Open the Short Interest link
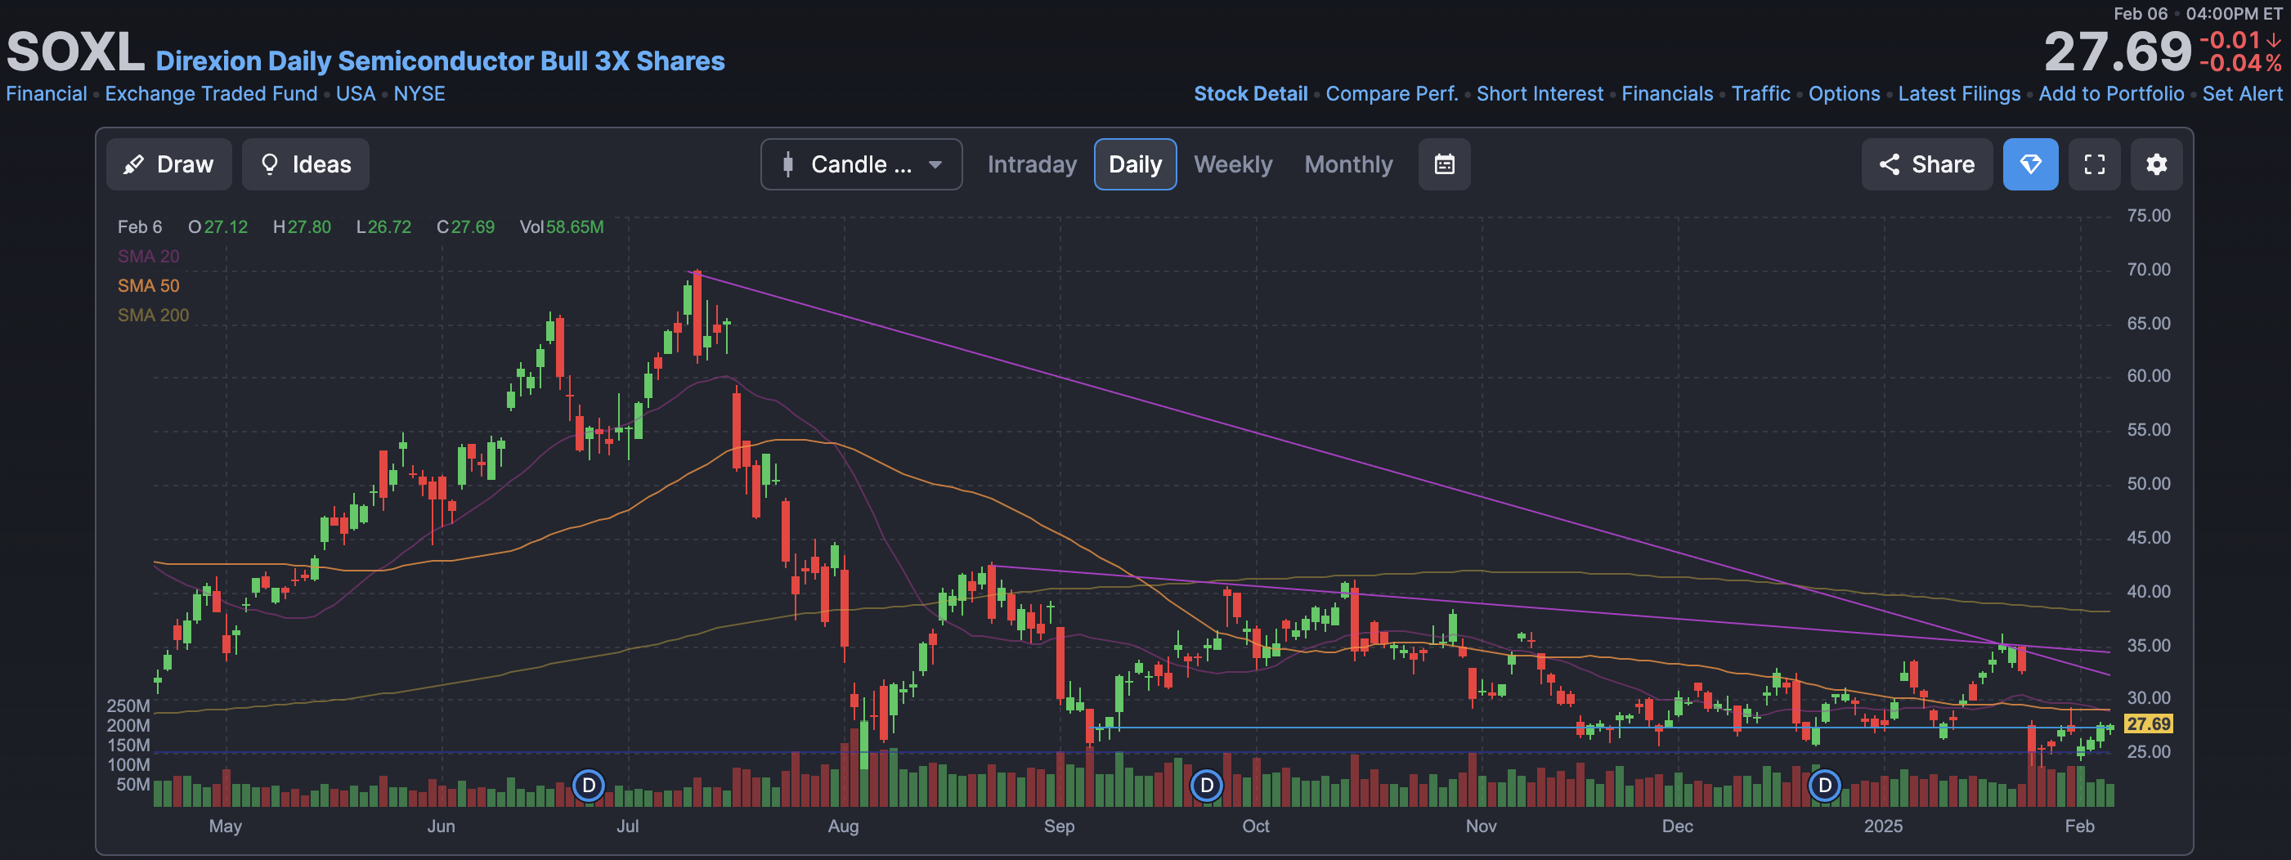This screenshot has width=2291, height=860. 1540,93
